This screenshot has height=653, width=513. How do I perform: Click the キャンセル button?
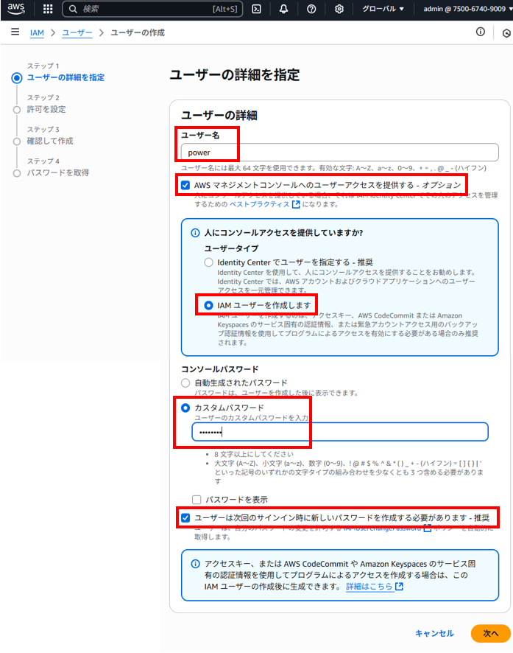[434, 633]
